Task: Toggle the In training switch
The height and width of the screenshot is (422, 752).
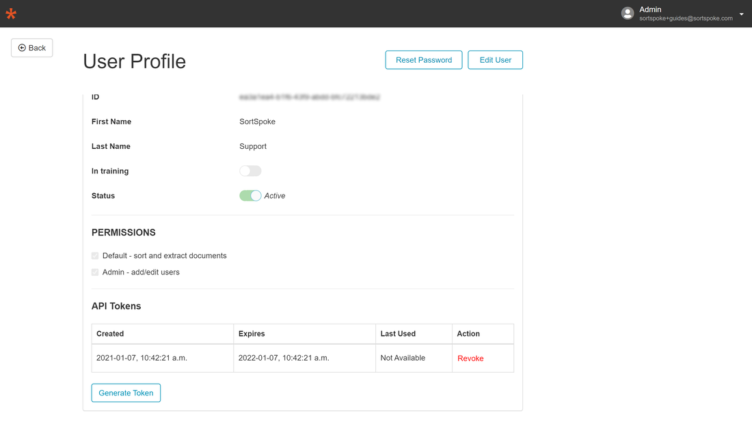Action: (x=250, y=171)
